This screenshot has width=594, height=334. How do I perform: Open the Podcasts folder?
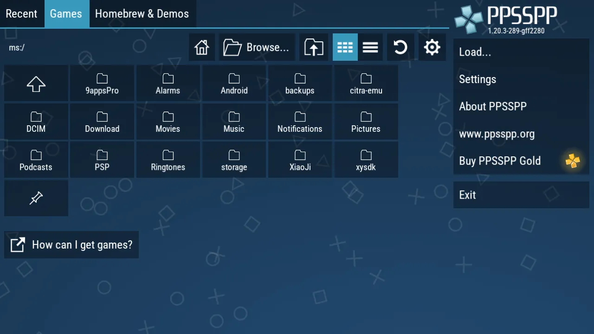coord(36,160)
